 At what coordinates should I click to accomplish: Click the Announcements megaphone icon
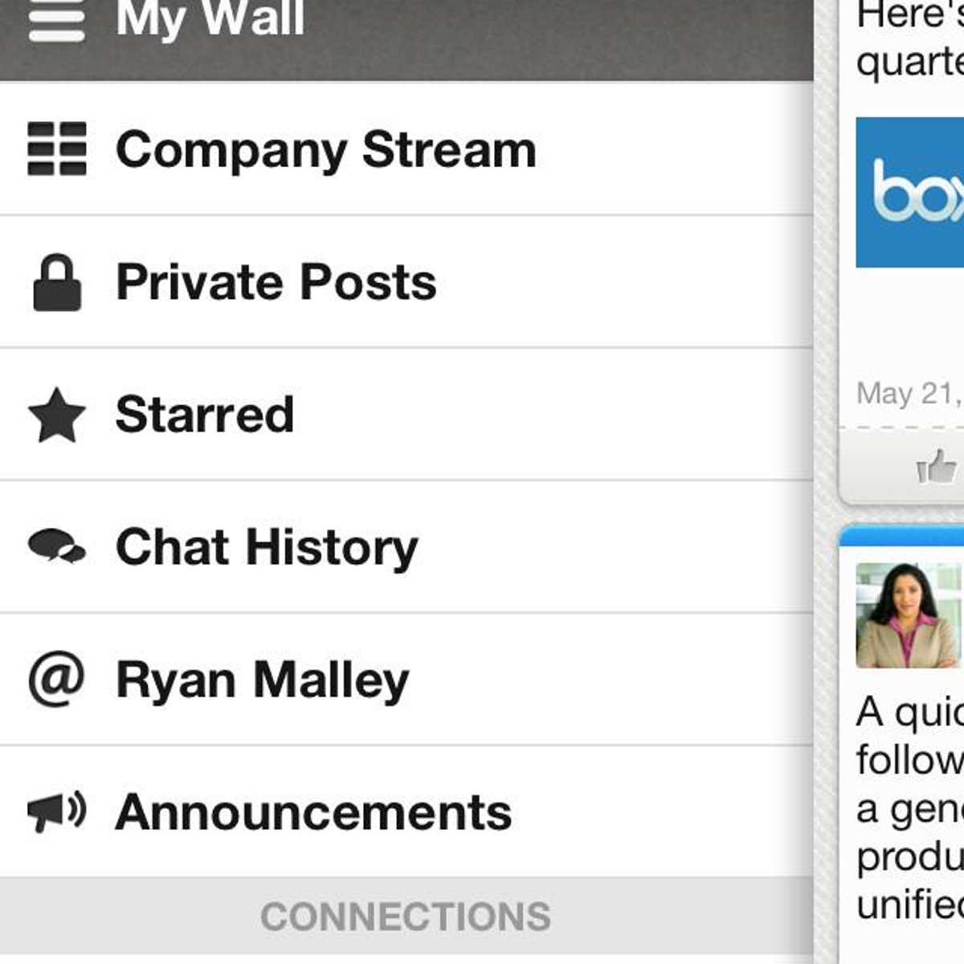(56, 811)
